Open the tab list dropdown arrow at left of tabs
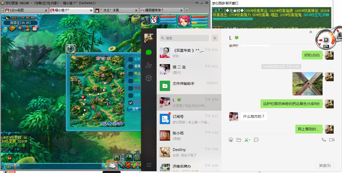 coord(2,10)
